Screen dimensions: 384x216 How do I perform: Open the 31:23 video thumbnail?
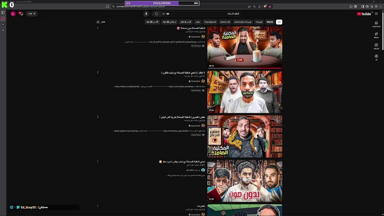[x=244, y=181]
